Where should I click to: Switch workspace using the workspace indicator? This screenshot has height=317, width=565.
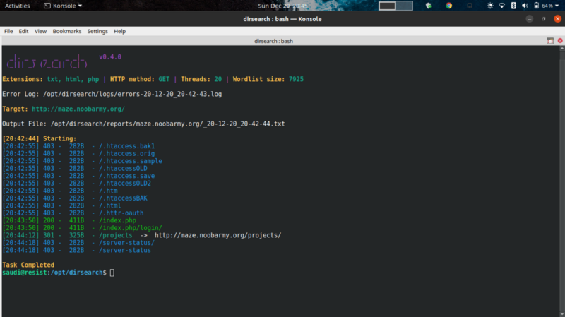coord(395,6)
